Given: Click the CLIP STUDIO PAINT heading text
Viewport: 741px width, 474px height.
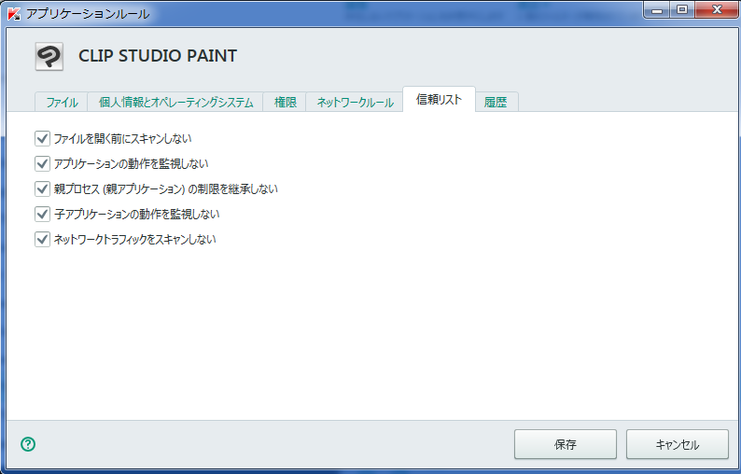Looking at the screenshot, I should pyautogui.click(x=158, y=56).
